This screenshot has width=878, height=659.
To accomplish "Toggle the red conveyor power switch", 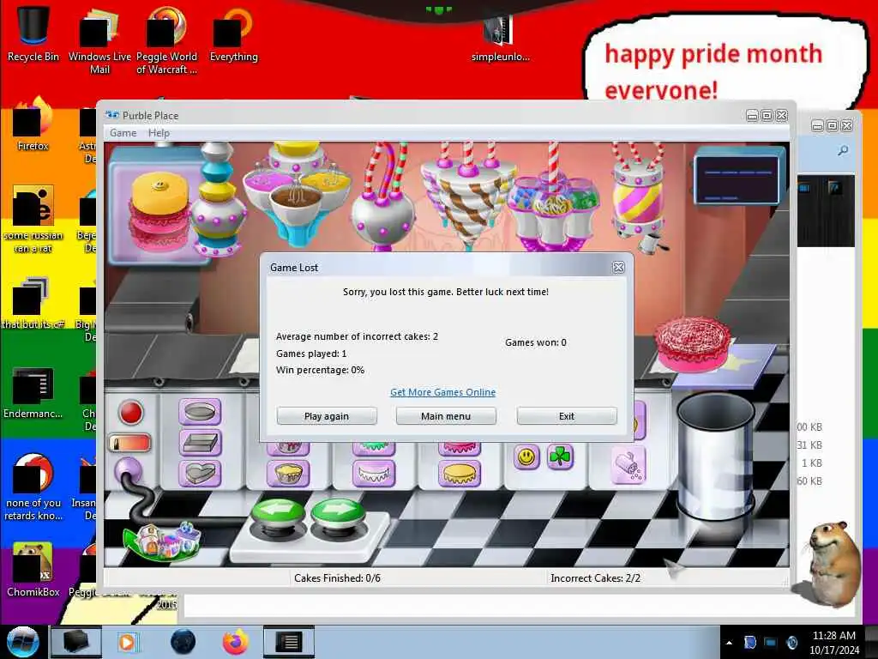I will tap(129, 444).
